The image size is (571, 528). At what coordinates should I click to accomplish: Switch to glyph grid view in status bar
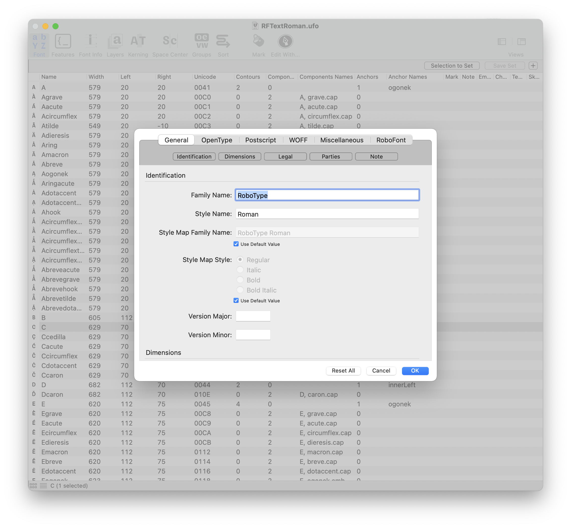click(x=33, y=485)
